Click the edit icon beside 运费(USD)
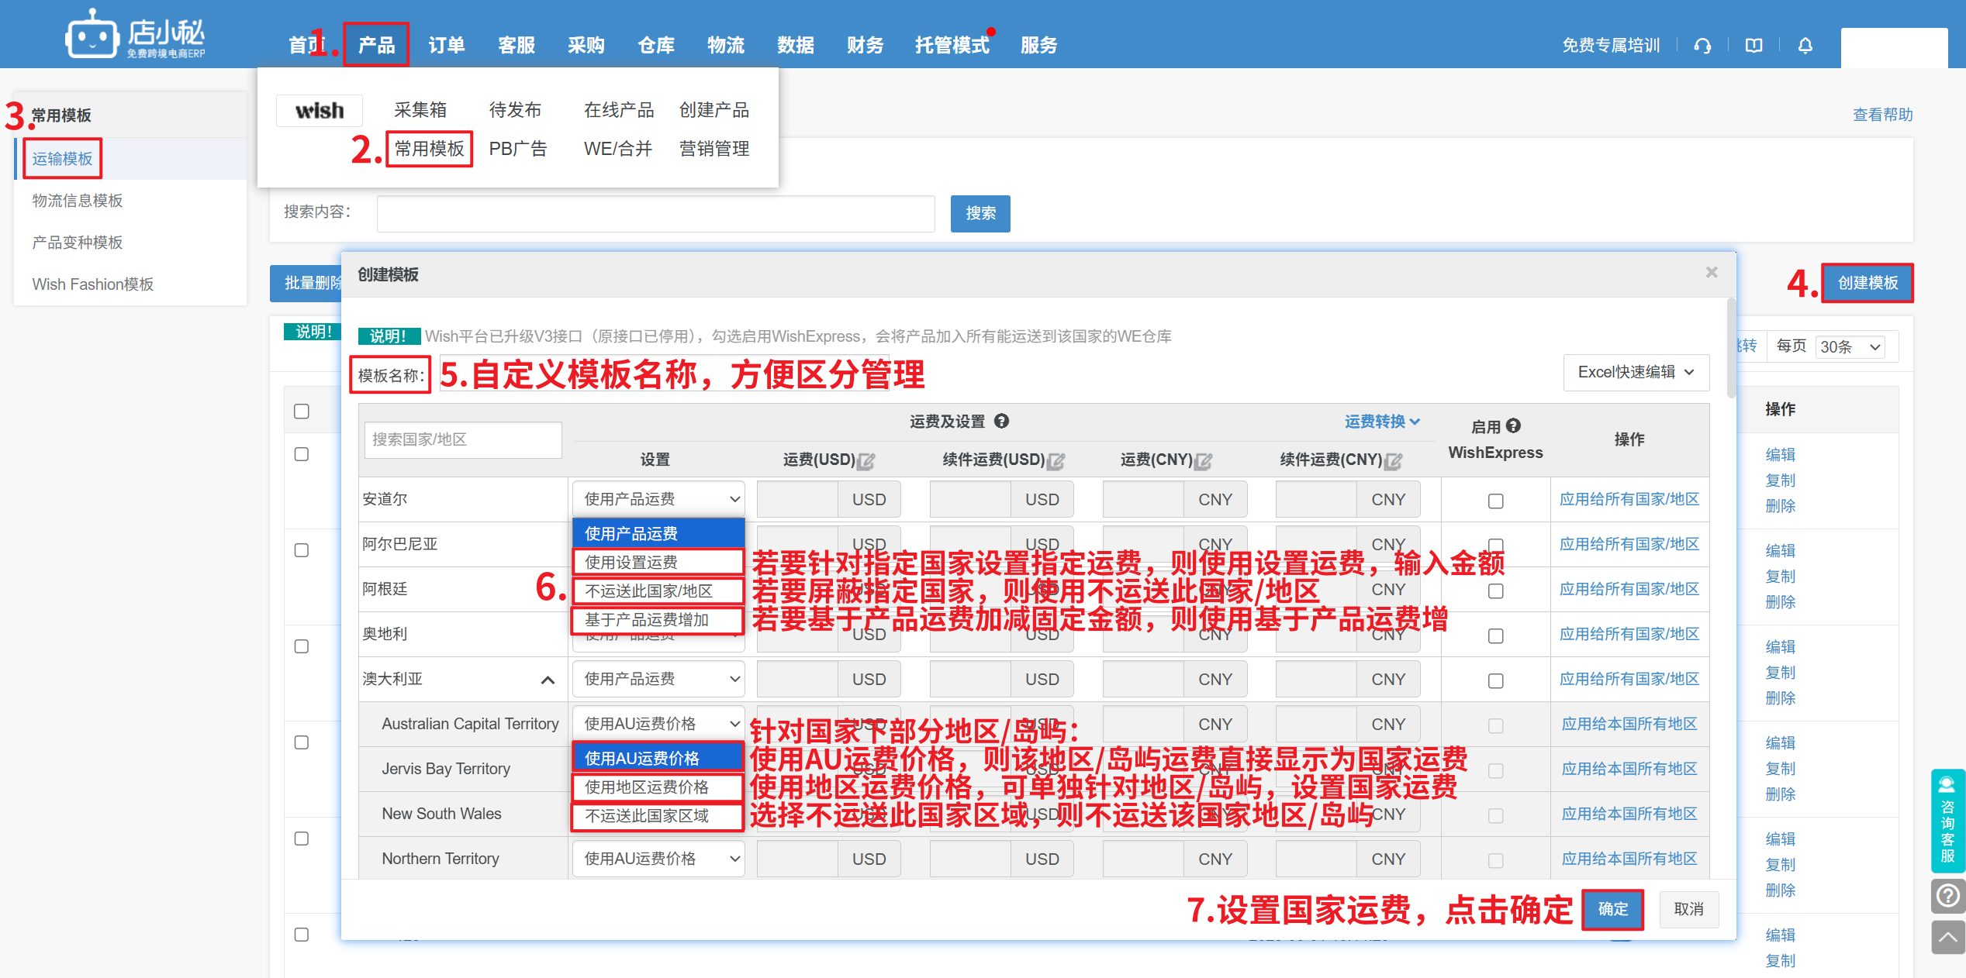1966x978 pixels. pyautogui.click(x=866, y=461)
